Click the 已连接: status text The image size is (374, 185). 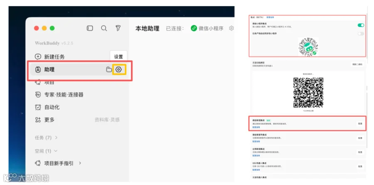tap(175, 28)
